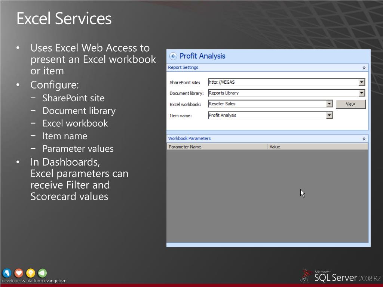
Task: Click the Document library: label
Action: [187, 93]
